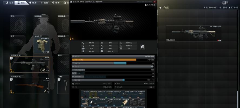Click the DT muzzle device tile
Image resolution: width=240 pixels, height=108 pixels.
pyautogui.click(x=101, y=102)
